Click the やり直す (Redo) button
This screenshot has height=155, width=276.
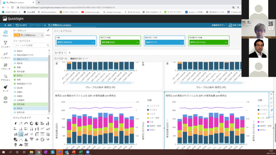pyautogui.click(x=35, y=25)
